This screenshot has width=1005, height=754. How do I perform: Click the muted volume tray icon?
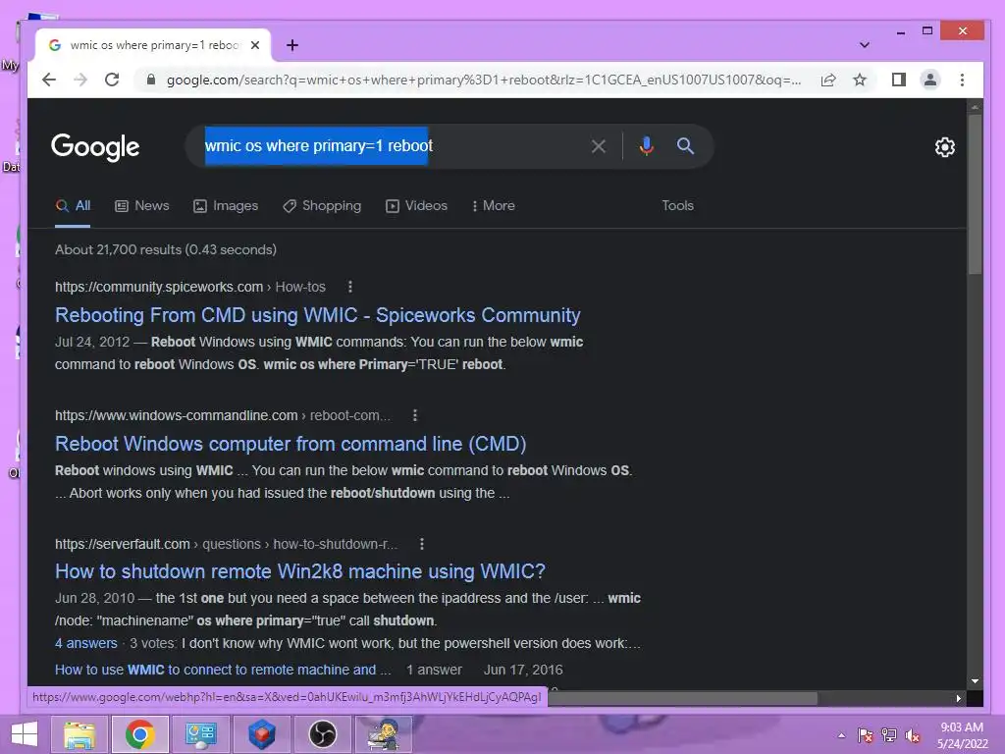tap(912, 735)
